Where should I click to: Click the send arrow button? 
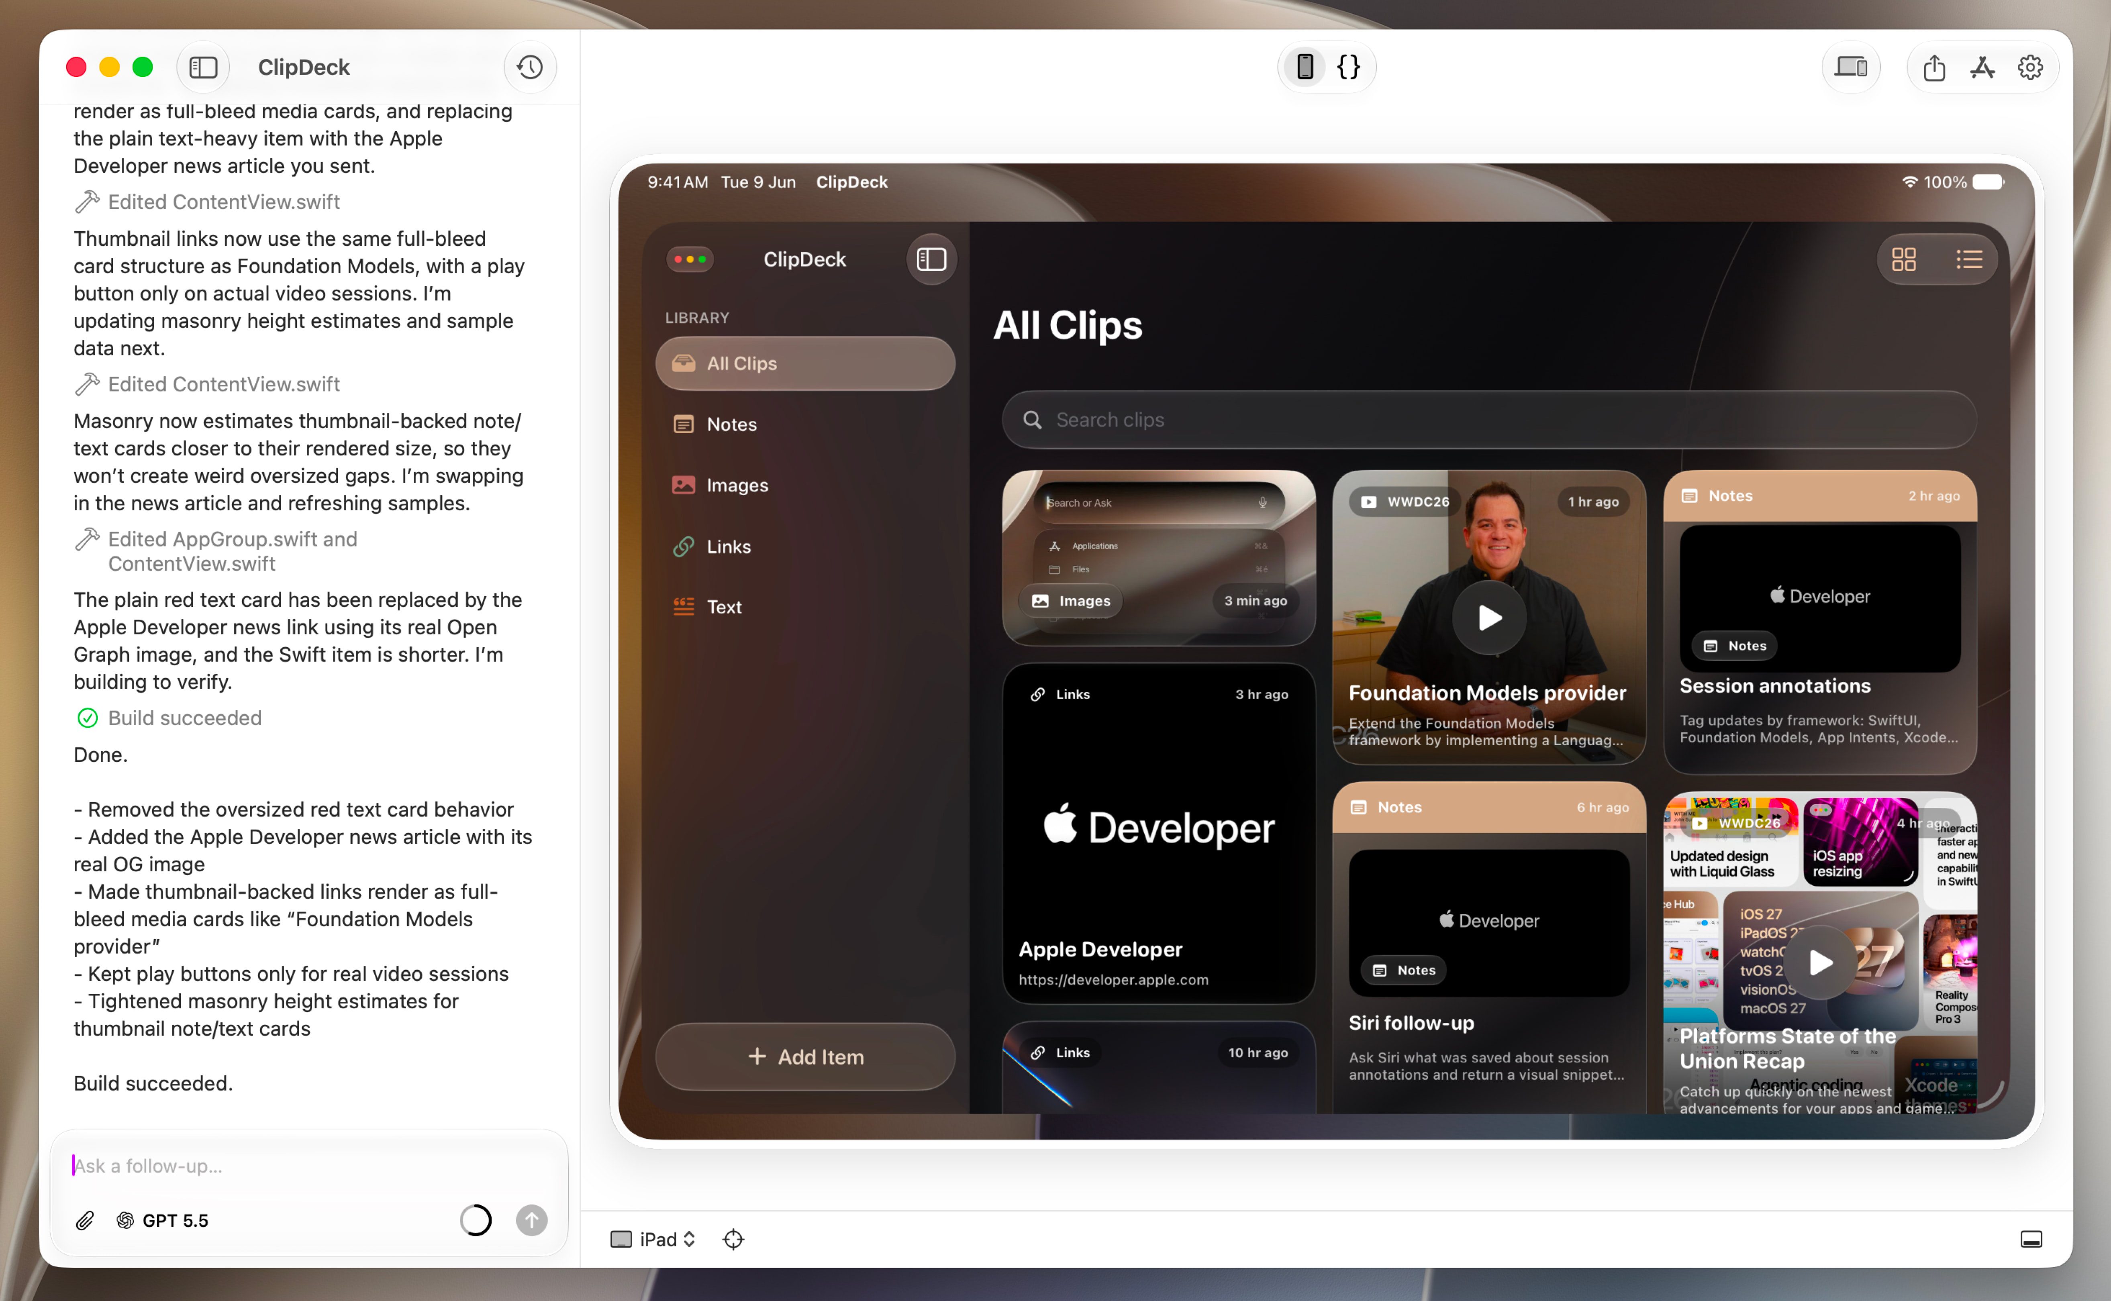coord(532,1220)
